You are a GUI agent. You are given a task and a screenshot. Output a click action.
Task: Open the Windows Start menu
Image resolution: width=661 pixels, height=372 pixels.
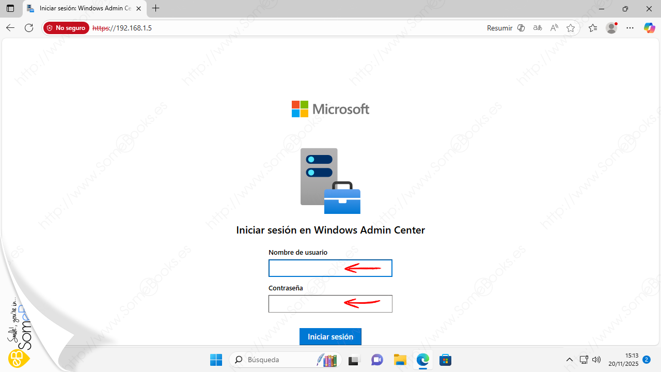click(x=216, y=360)
